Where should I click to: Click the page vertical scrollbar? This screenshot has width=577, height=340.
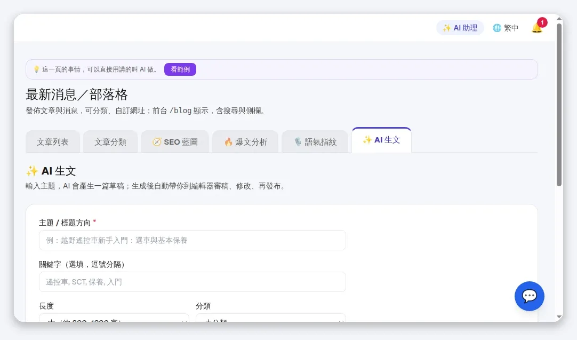click(x=559, y=105)
